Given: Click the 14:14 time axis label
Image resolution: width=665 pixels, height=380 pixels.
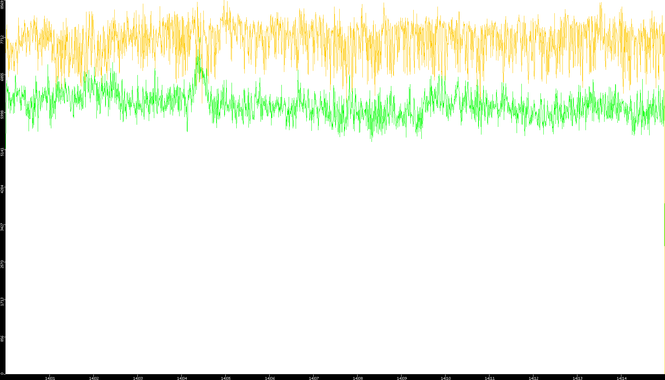Looking at the screenshot, I should [x=621, y=378].
